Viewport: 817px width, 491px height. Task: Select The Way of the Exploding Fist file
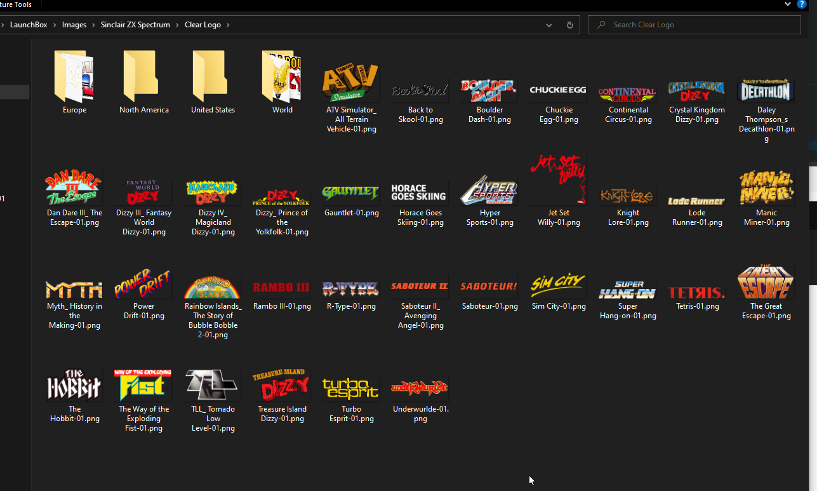144,400
